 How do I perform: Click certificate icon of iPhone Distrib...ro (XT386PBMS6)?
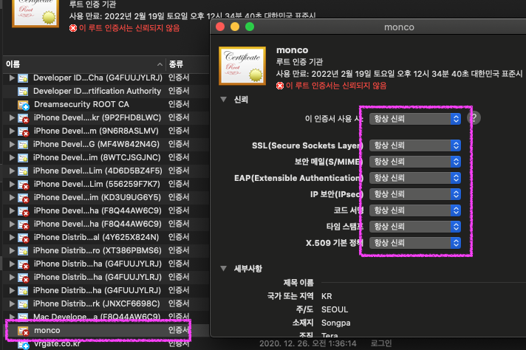[x=23, y=251]
